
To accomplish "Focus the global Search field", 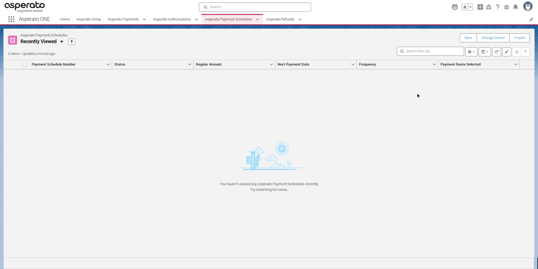I will (x=255, y=7).
